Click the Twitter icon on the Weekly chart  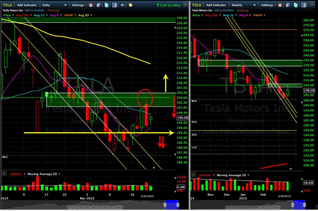click(x=296, y=5)
